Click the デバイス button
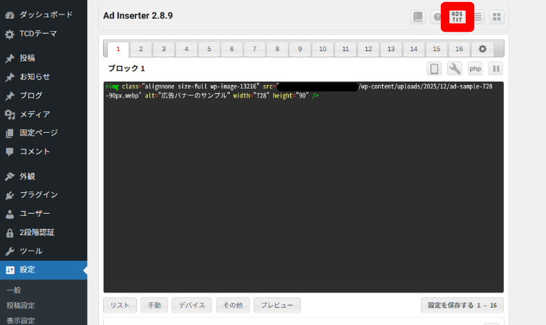This screenshot has width=546, height=325. click(192, 305)
